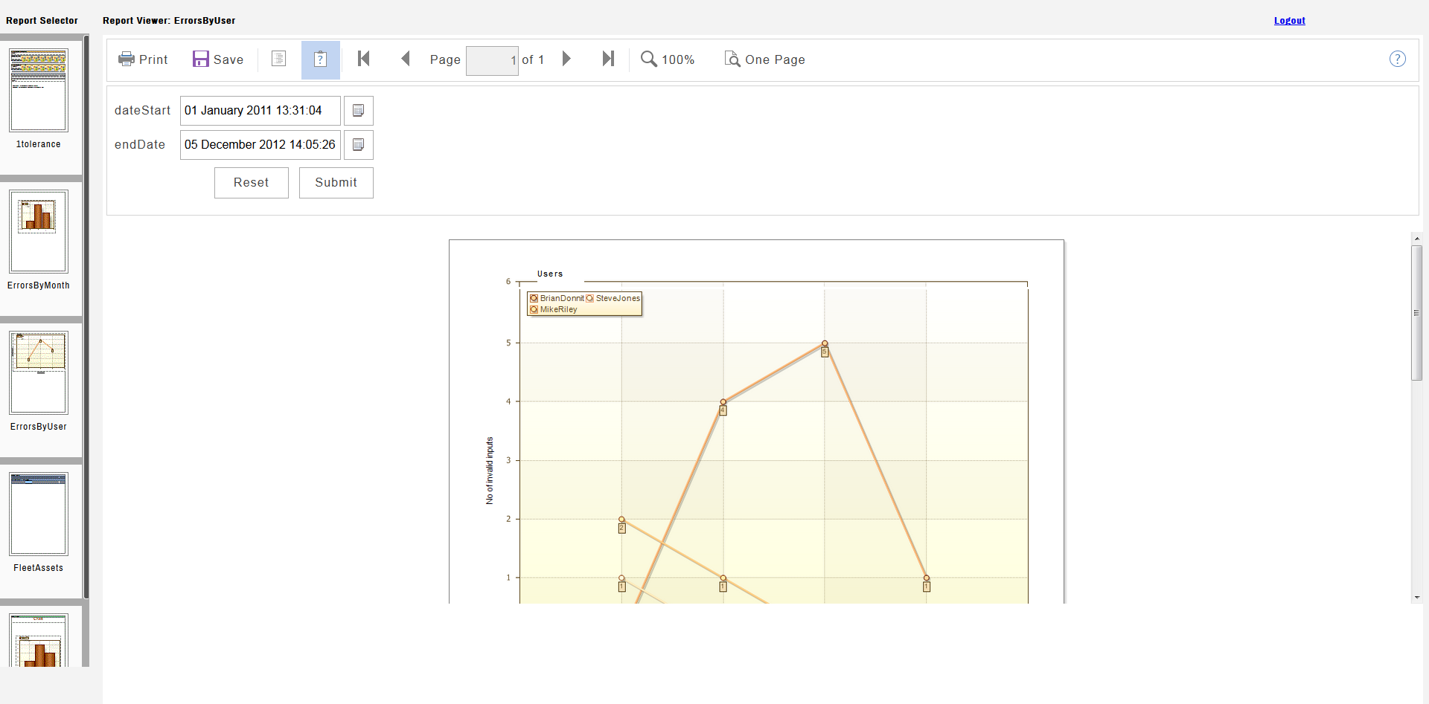Click the data point labeled 4
The image size is (1429, 704).
coord(723,402)
